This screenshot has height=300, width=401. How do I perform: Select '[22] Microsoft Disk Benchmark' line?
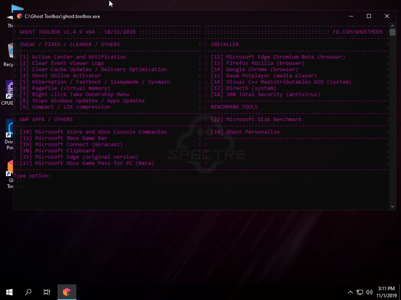[256, 120]
